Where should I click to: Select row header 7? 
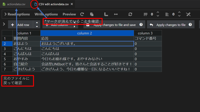(7, 69)
